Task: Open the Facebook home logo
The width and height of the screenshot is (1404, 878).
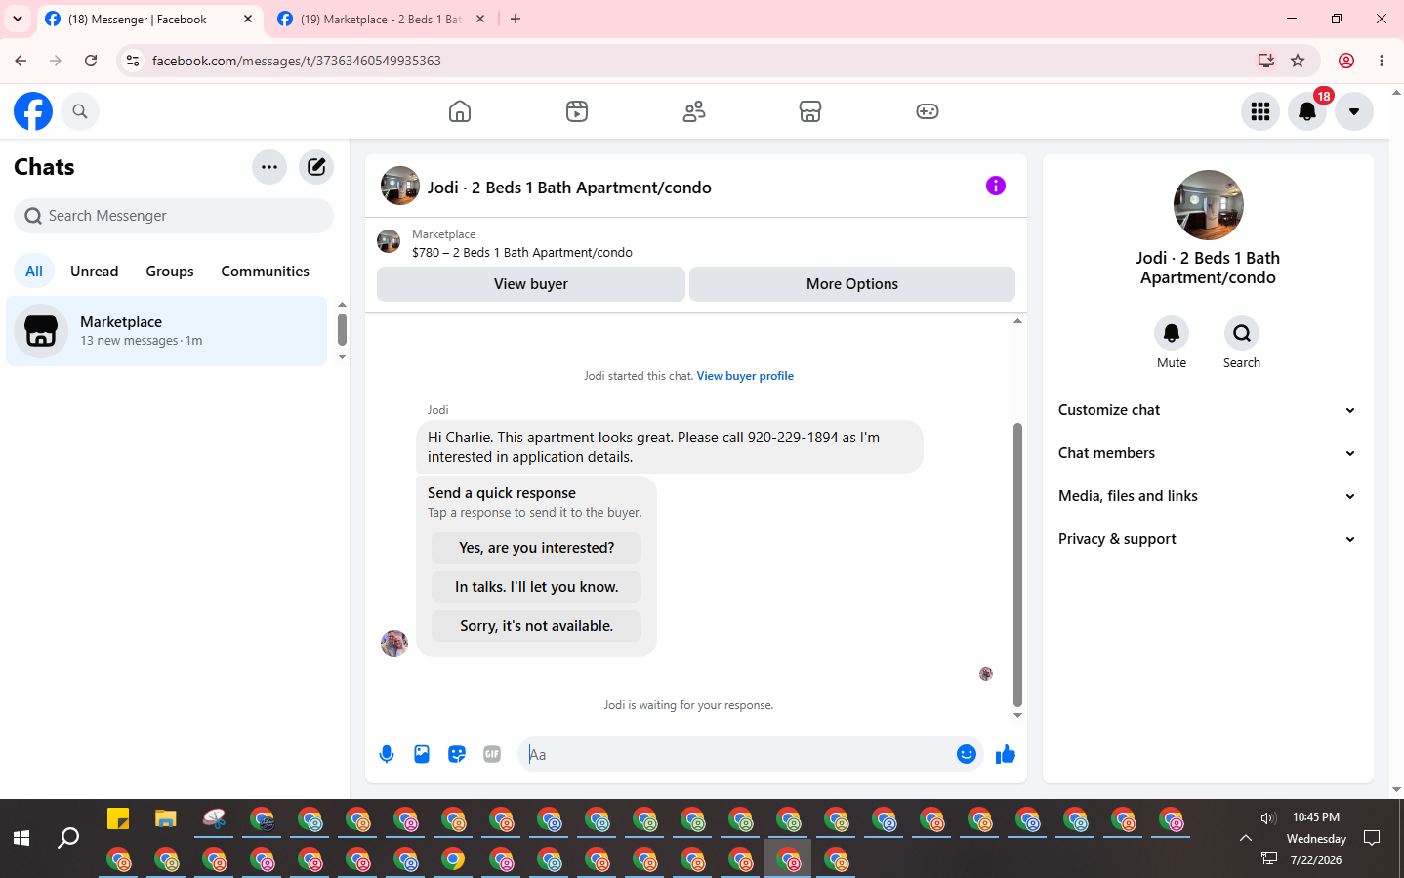Action: click(33, 111)
